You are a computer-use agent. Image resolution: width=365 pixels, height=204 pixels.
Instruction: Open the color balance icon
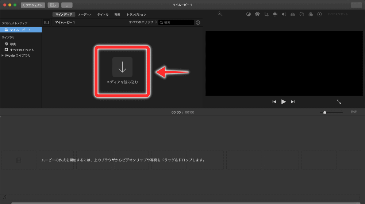(x=248, y=14)
